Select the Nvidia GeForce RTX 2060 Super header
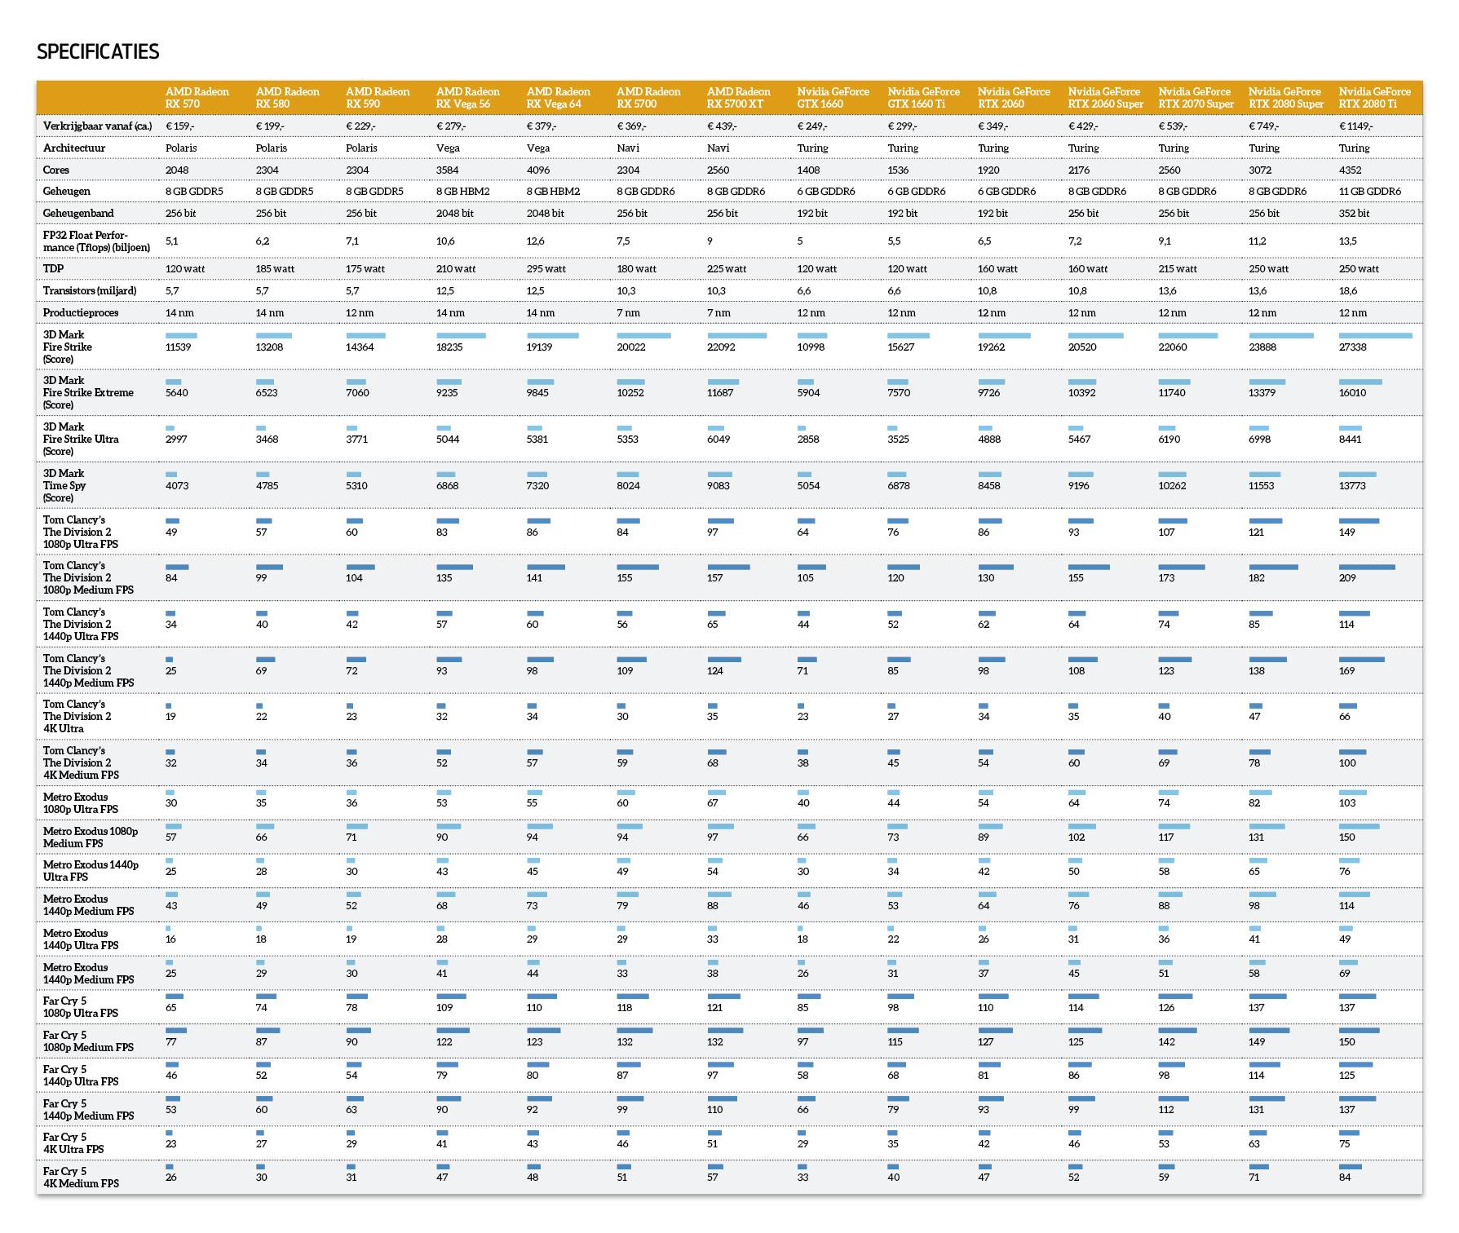 1104,98
